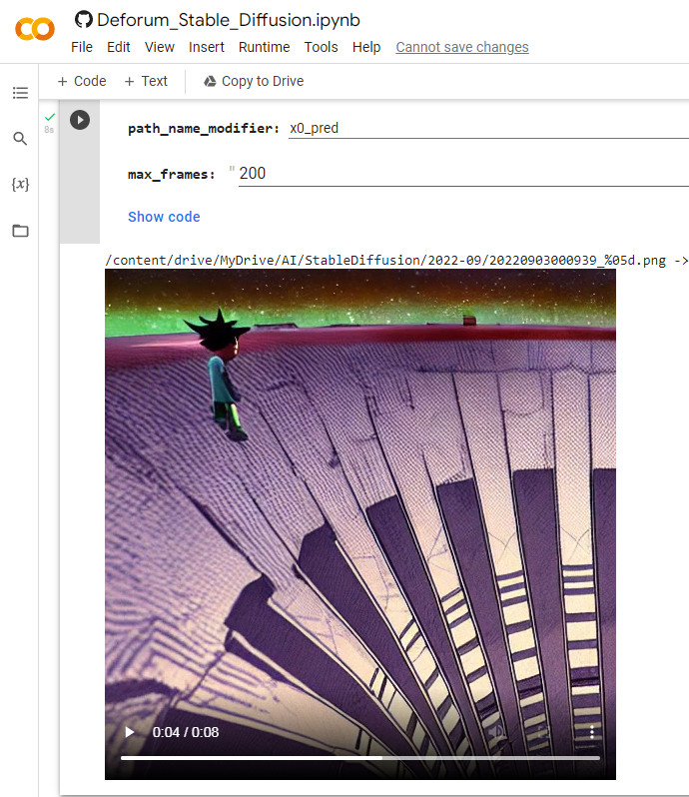Run the cell with the play button
The image size is (689, 797).
80,120
